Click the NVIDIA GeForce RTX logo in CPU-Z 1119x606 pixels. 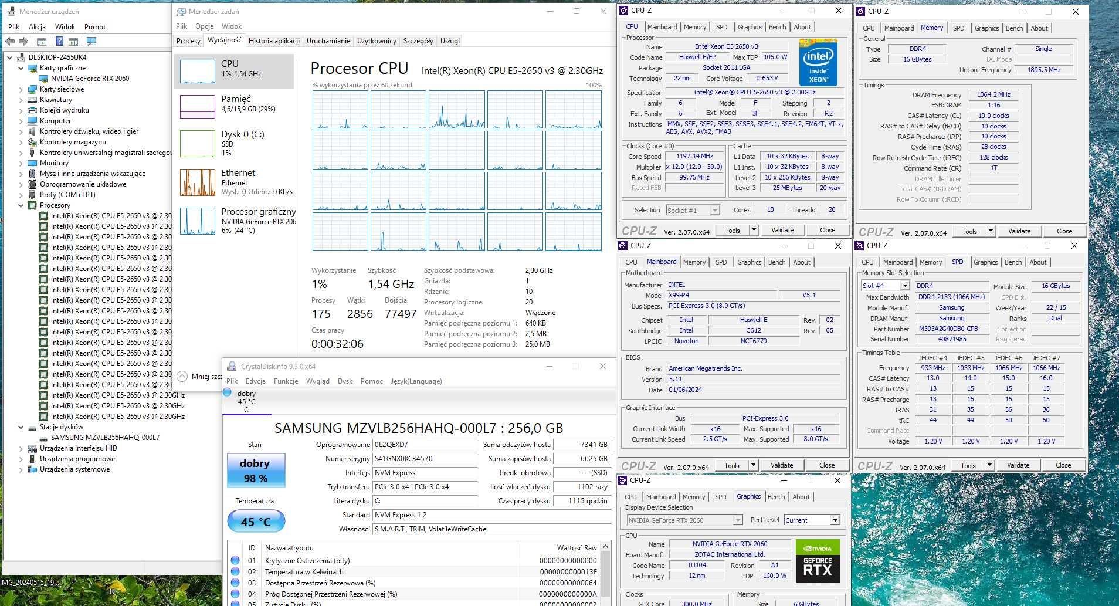pos(817,562)
